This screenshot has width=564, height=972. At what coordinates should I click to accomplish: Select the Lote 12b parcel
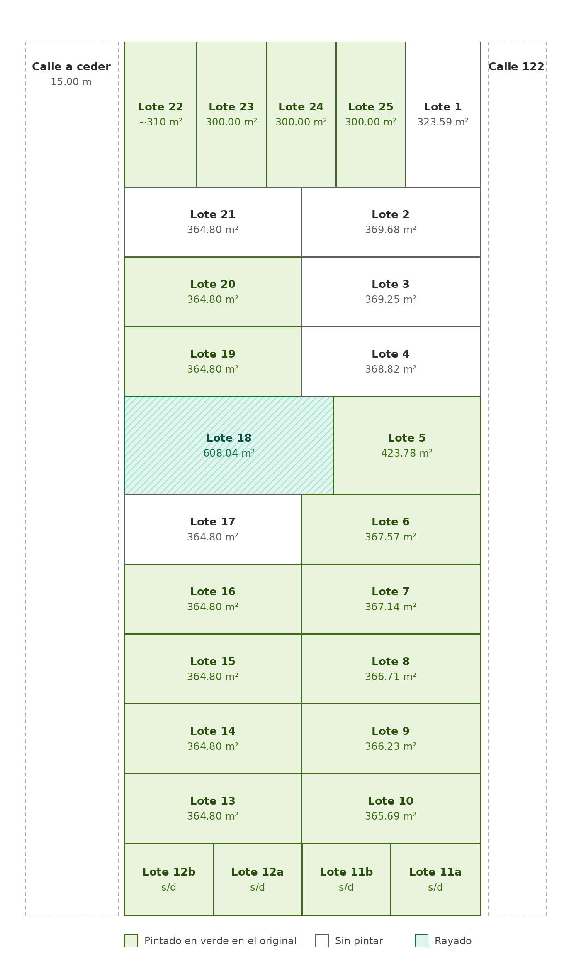pyautogui.click(x=169, y=879)
